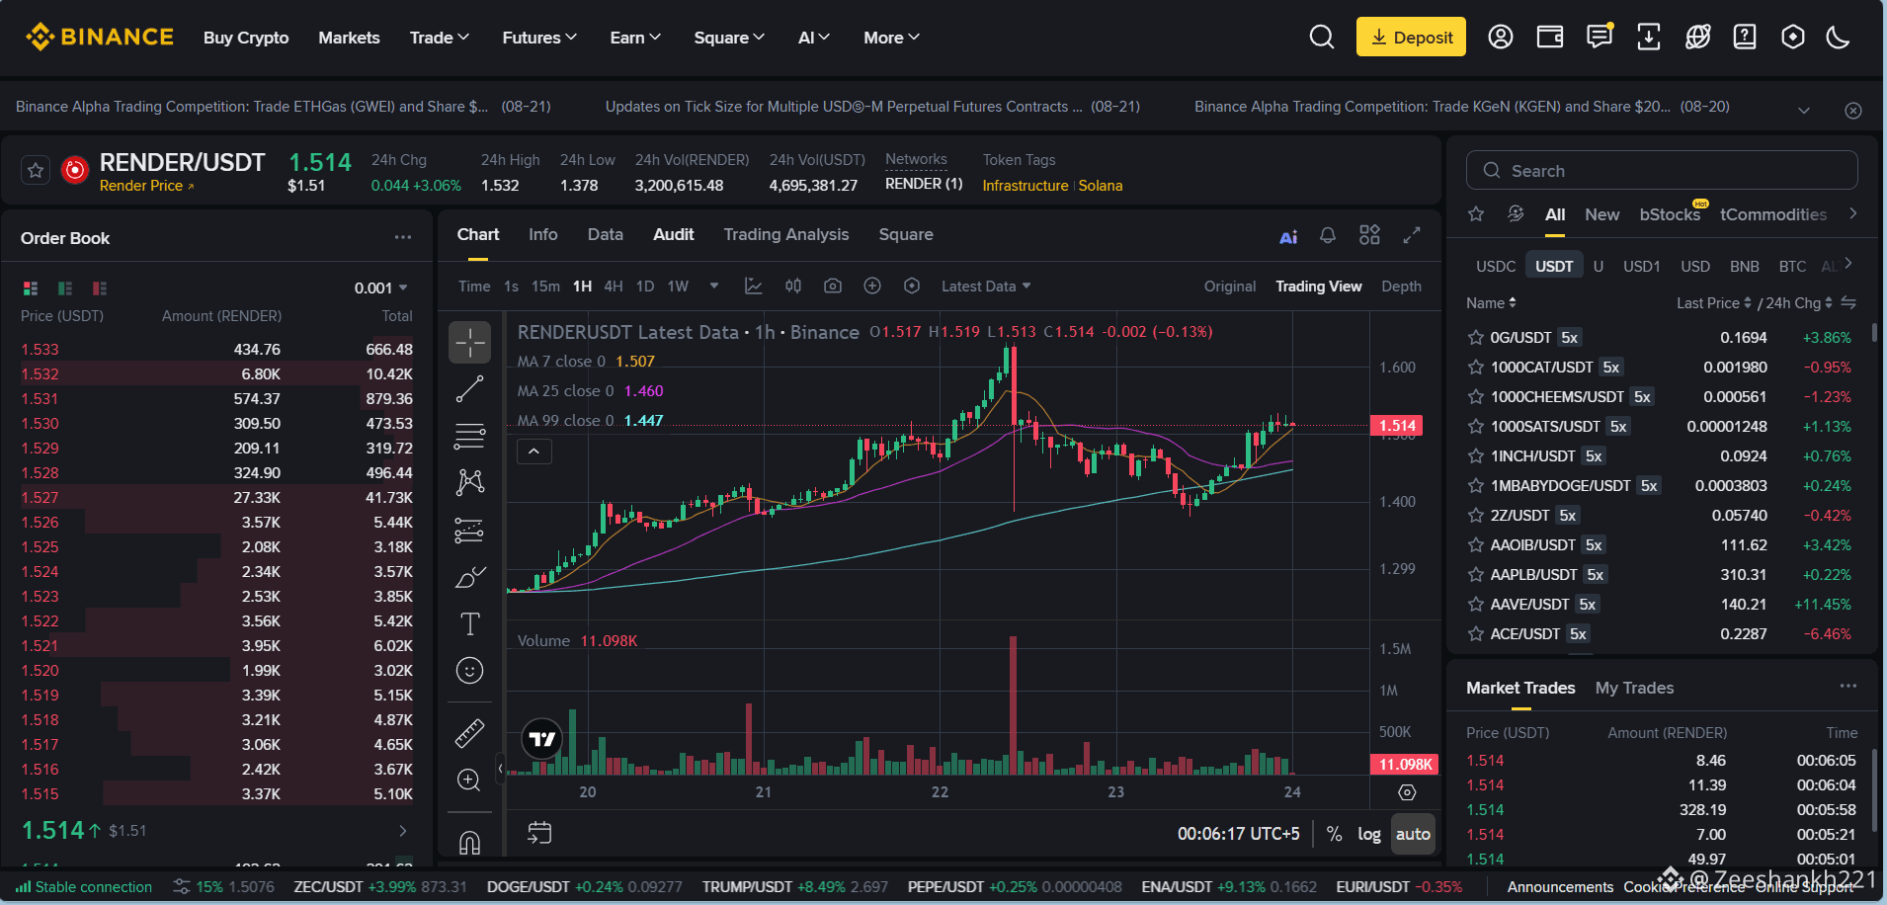Open the Latest Data dropdown
The width and height of the screenshot is (1887, 905).
point(986,286)
